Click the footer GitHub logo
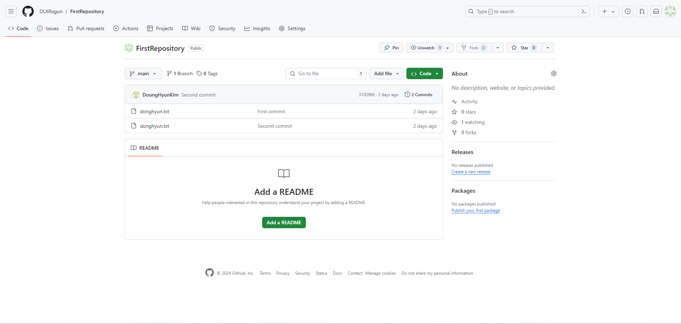This screenshot has height=324, width=681. (210, 273)
